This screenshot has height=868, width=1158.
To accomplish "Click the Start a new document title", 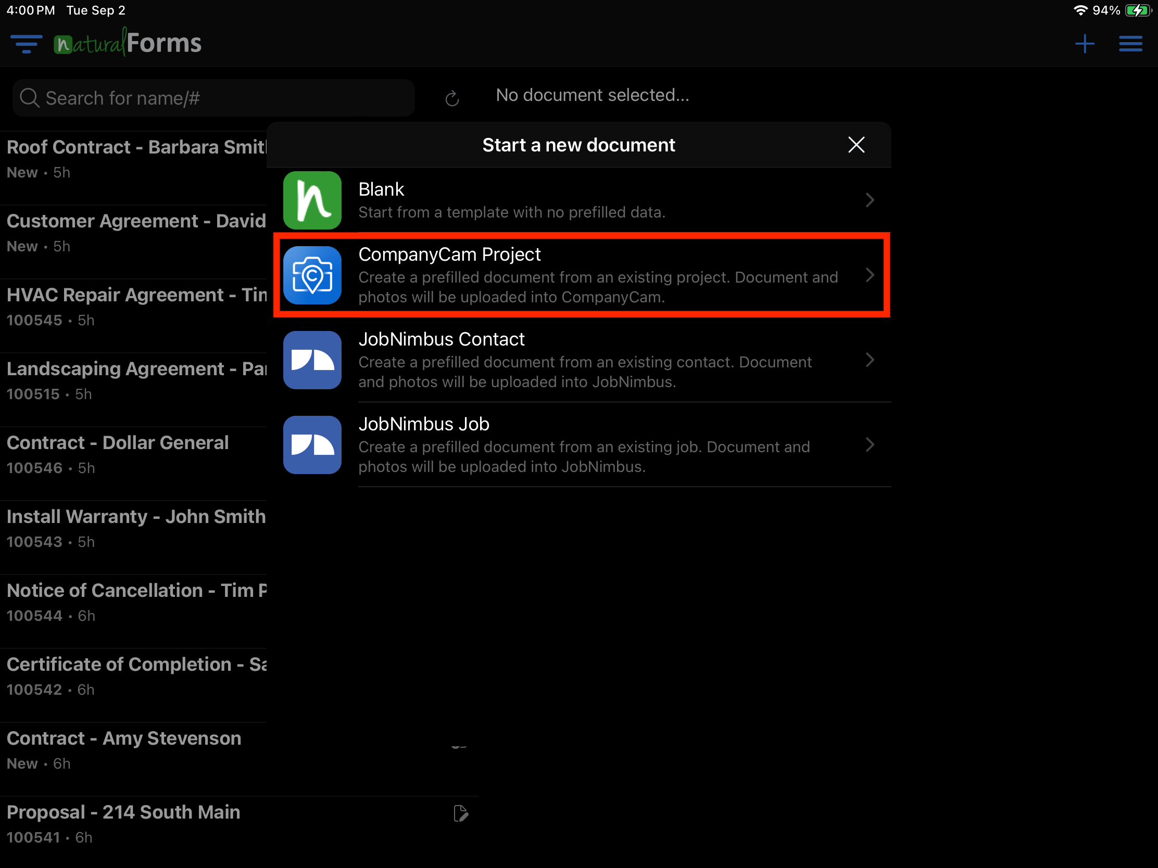I will click(x=578, y=145).
